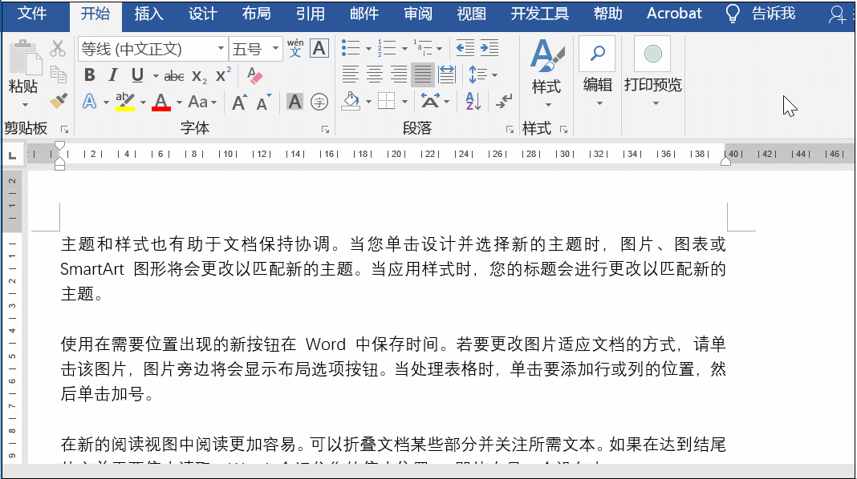Switch to the 审阅 tab
The height and width of the screenshot is (479, 857).
point(417,14)
